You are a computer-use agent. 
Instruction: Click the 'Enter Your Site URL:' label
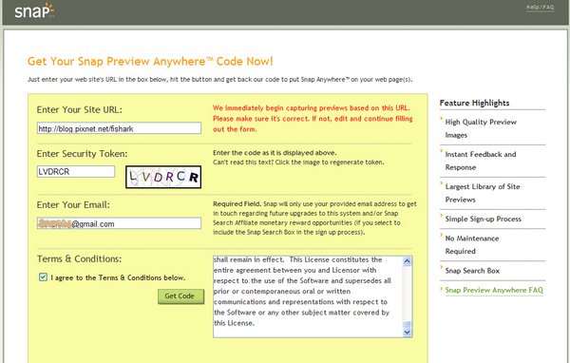(79, 110)
